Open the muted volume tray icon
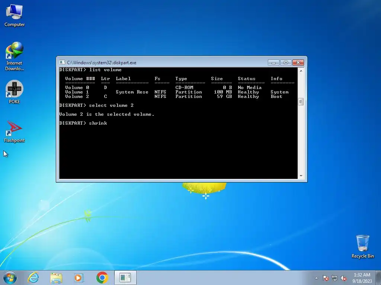Image resolution: width=381 pixels, height=285 pixels. 343,278
